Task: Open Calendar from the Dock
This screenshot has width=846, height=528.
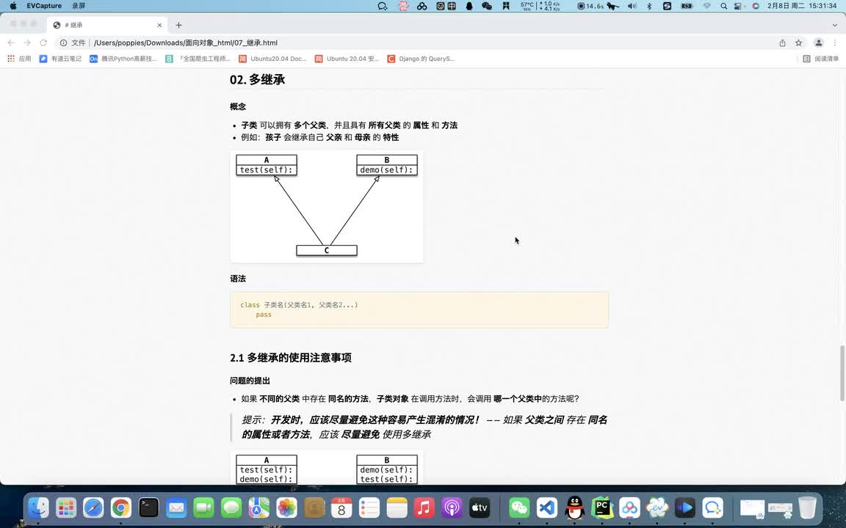Action: click(x=341, y=507)
